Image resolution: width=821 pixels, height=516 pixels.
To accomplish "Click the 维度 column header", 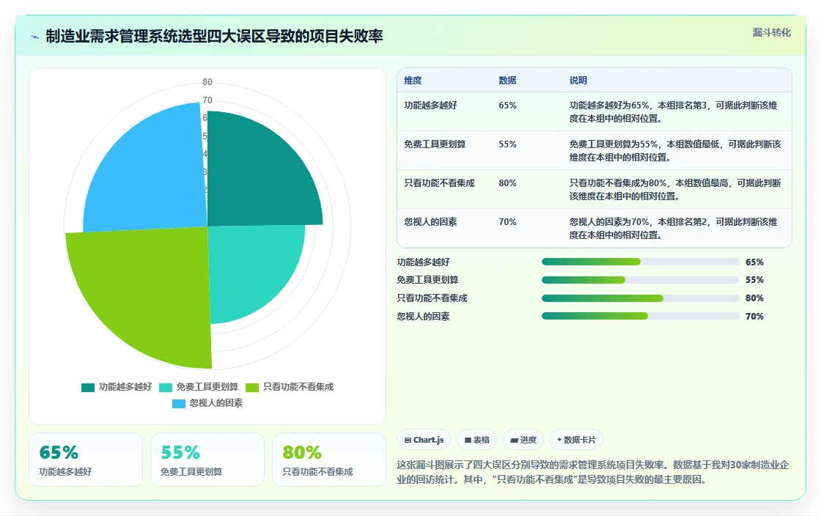I will click(x=413, y=80).
